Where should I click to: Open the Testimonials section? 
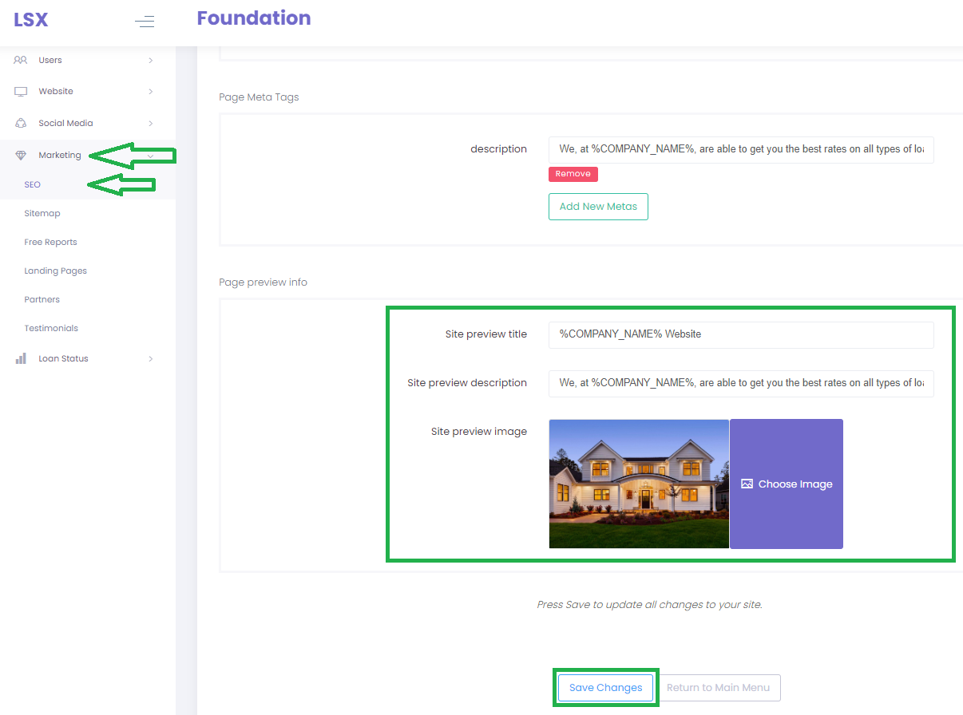(51, 328)
